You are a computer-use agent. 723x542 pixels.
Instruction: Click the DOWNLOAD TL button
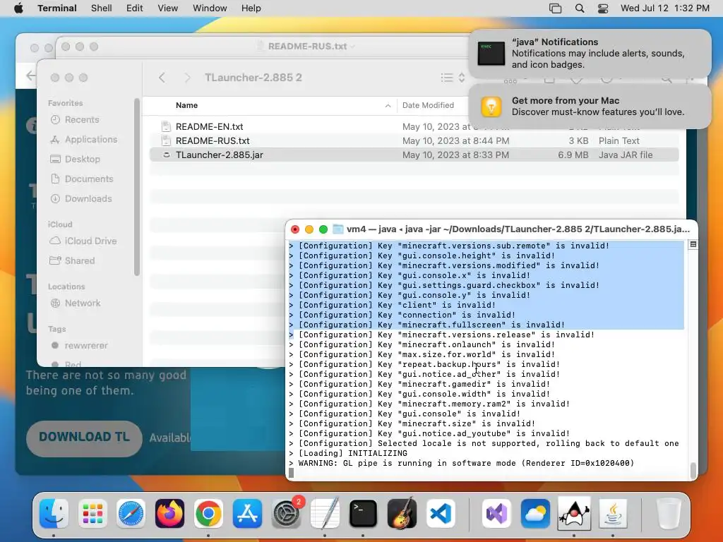pos(84,438)
